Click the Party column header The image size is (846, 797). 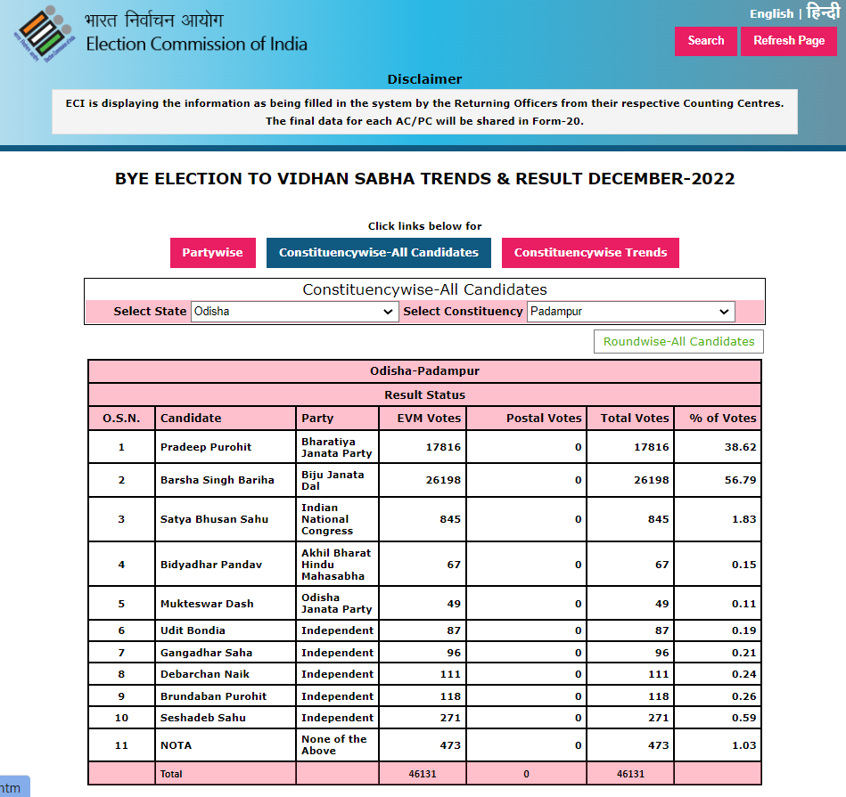coord(317,419)
